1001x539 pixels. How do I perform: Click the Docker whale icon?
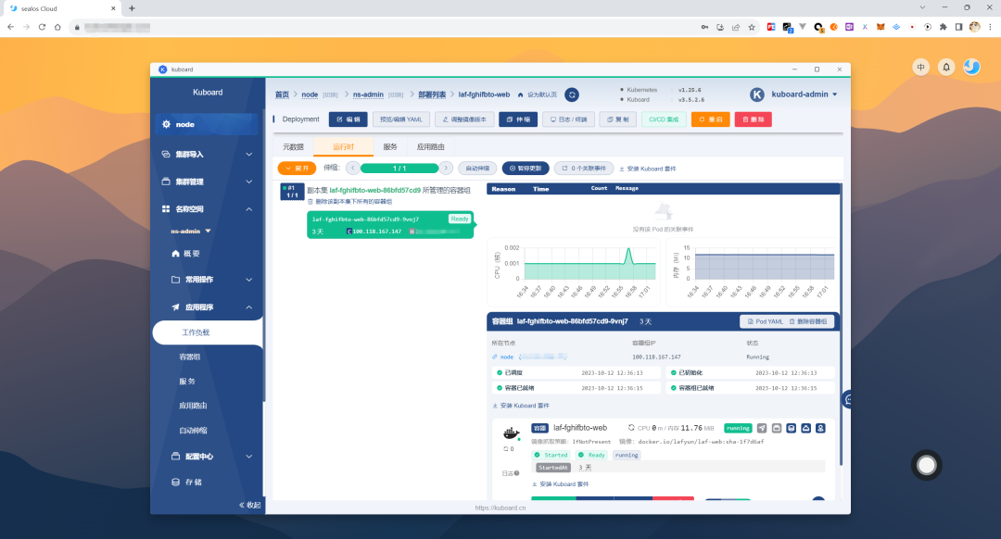512,433
